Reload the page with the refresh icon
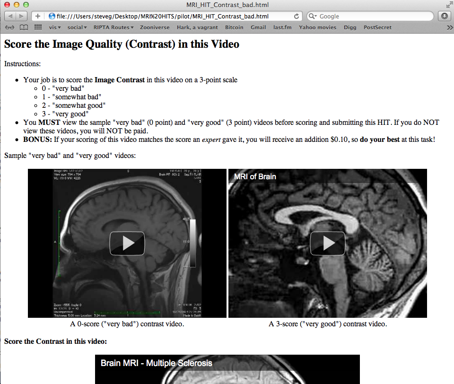454x384 pixels. point(297,16)
